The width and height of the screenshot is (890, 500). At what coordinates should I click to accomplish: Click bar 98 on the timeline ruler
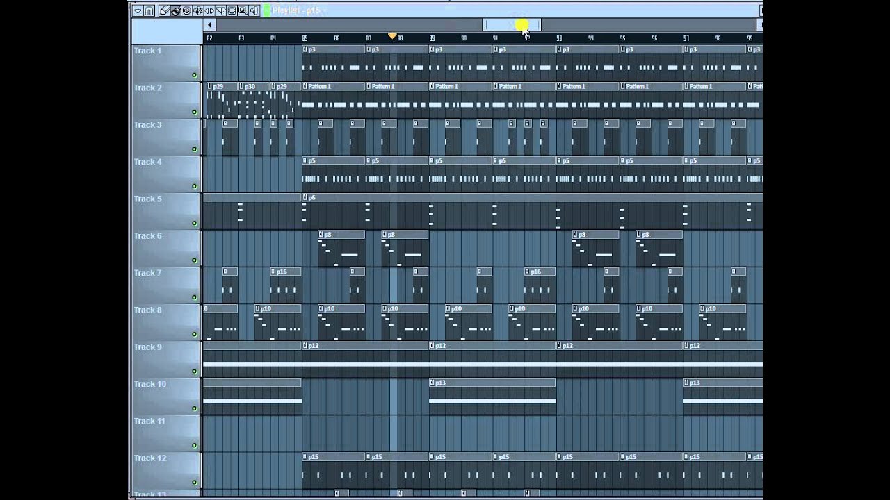pyautogui.click(x=718, y=38)
